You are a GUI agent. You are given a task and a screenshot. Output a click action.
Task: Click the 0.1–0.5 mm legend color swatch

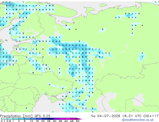pos(4,119)
